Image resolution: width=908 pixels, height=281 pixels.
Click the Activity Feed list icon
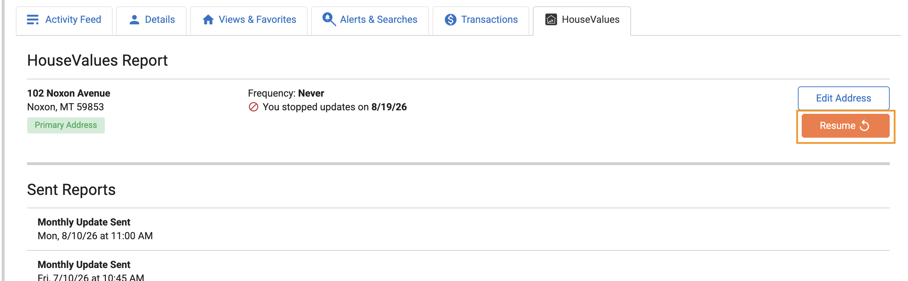pyautogui.click(x=33, y=20)
